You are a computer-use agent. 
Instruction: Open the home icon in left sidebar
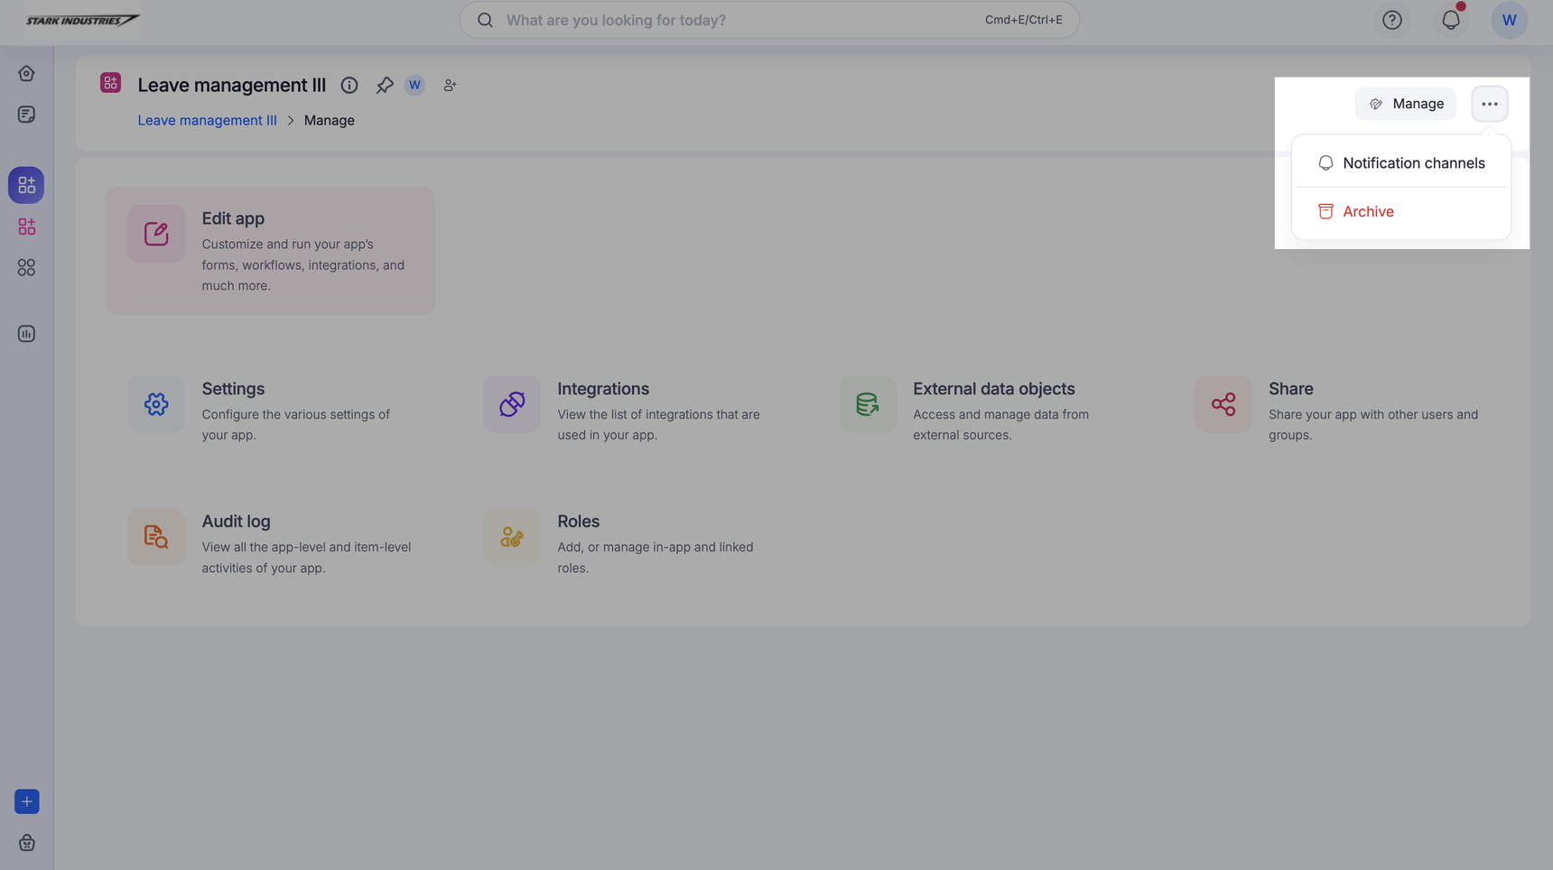pyautogui.click(x=26, y=73)
